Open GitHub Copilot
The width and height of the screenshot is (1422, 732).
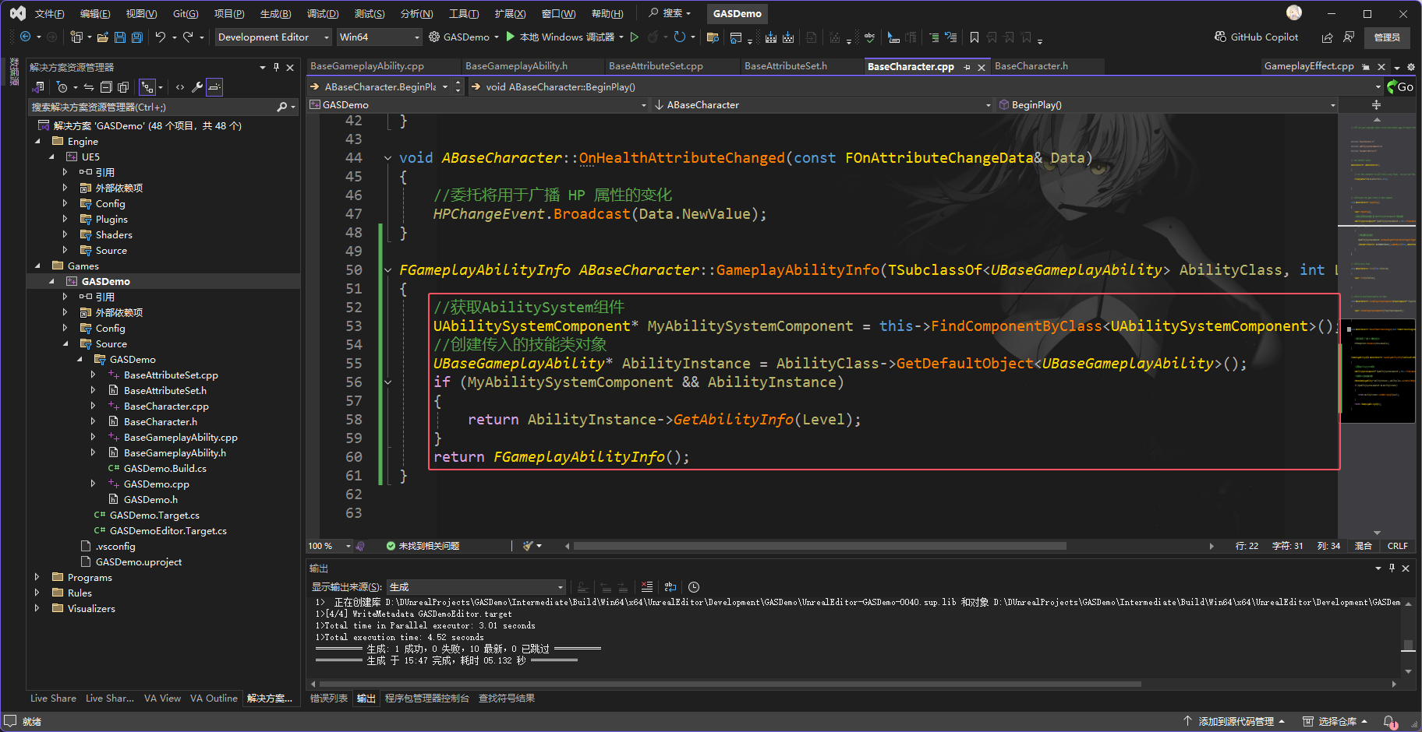pyautogui.click(x=1256, y=37)
